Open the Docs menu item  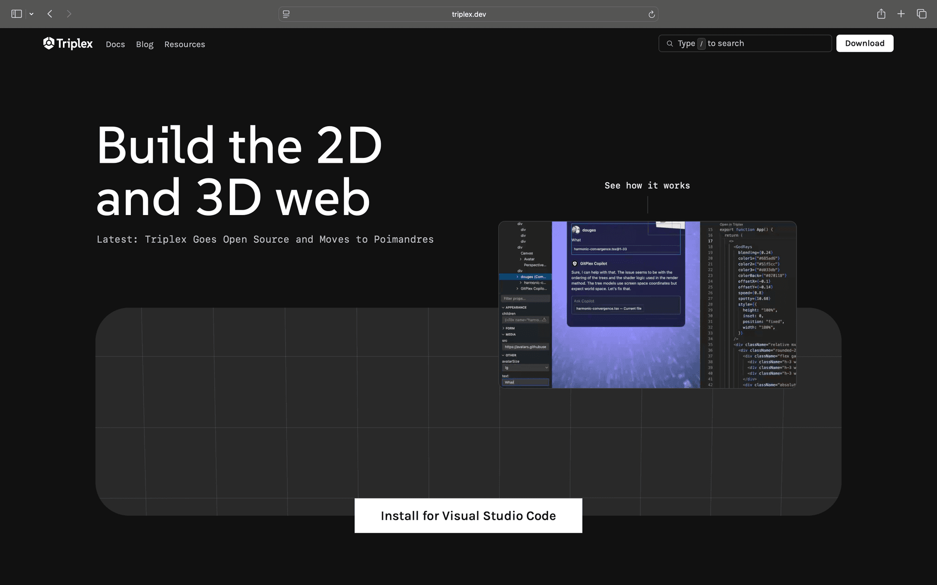115,44
